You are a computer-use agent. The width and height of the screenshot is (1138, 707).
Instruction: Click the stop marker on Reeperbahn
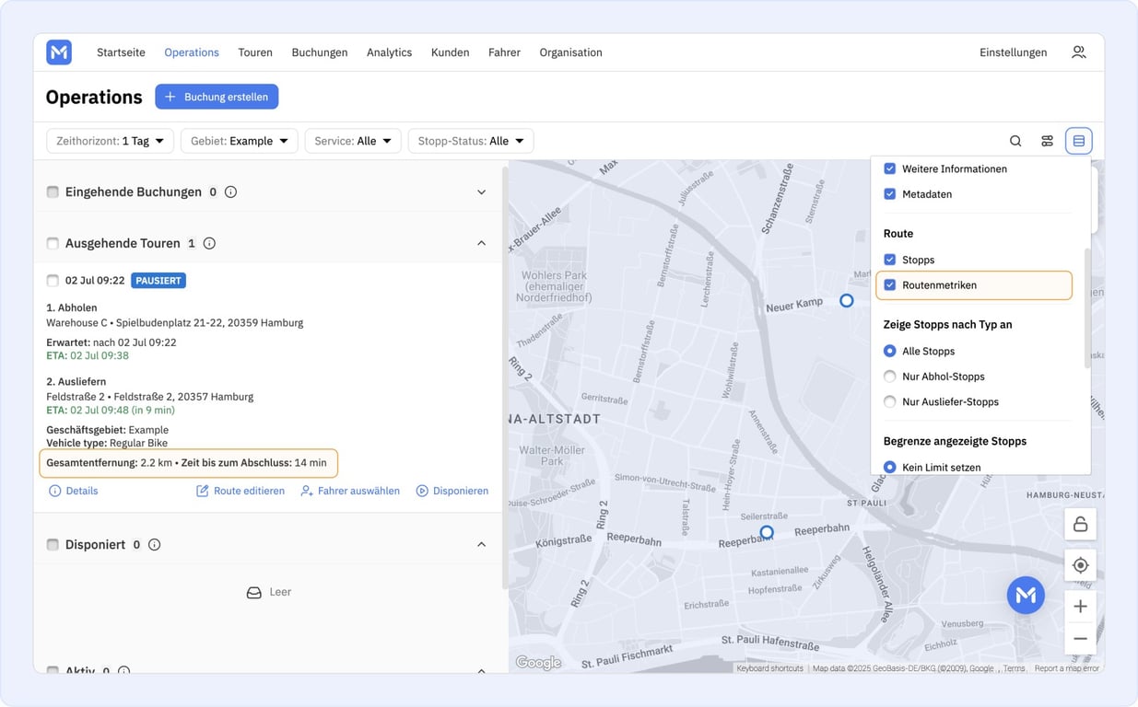[x=767, y=532]
